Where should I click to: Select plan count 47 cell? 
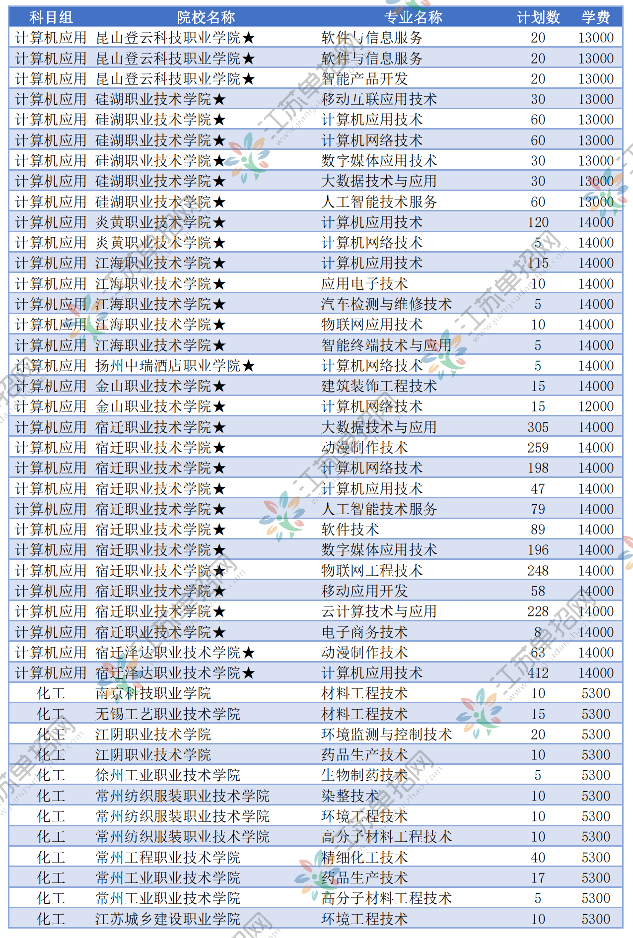tap(538, 489)
